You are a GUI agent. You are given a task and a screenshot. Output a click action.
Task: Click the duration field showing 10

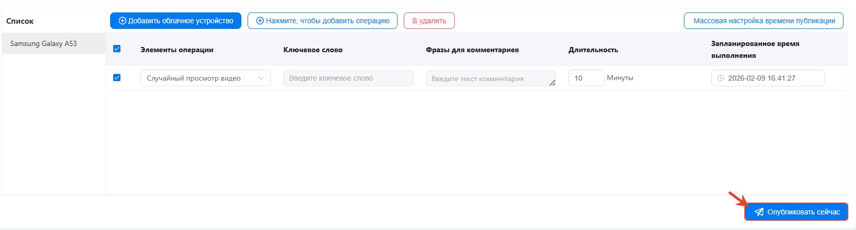[x=586, y=78]
